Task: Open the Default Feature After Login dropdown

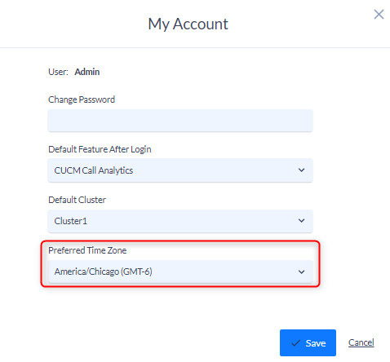Action: point(180,170)
